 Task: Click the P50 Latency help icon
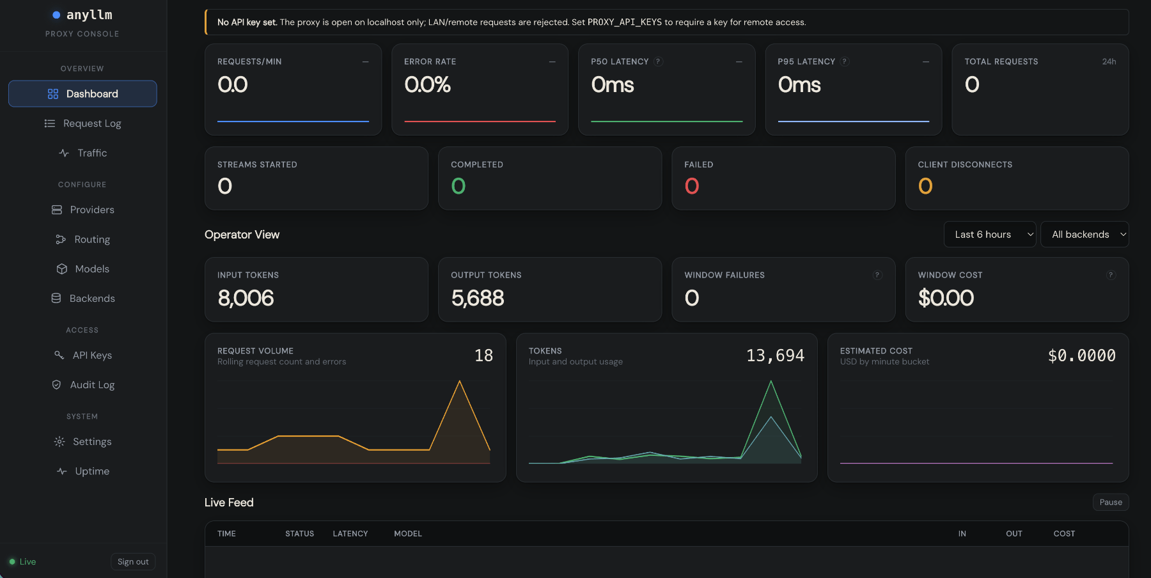point(658,61)
